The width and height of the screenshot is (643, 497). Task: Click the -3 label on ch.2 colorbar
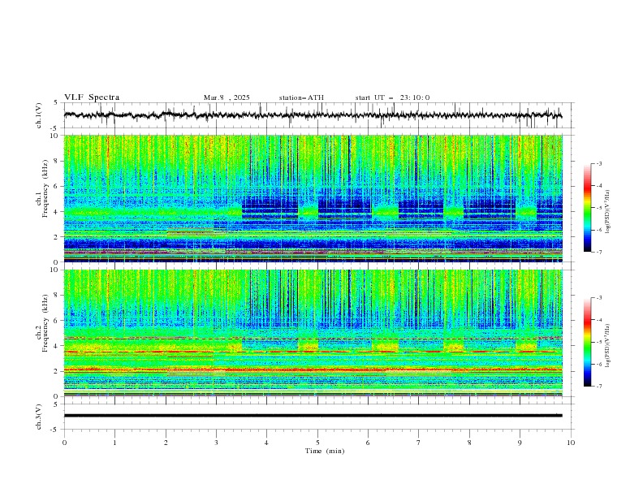pos(598,298)
